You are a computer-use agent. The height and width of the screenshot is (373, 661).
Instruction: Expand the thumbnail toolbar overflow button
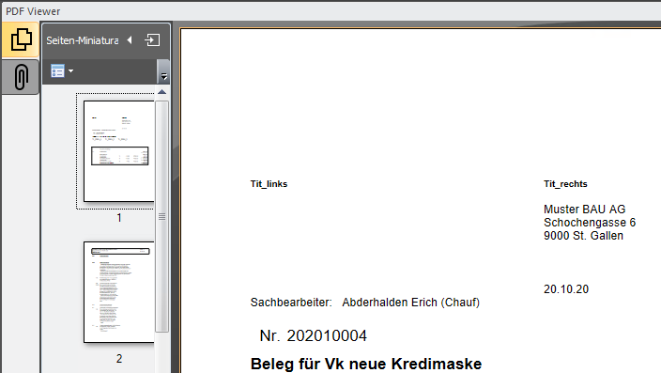click(164, 71)
